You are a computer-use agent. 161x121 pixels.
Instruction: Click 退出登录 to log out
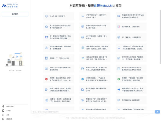(9, 119)
